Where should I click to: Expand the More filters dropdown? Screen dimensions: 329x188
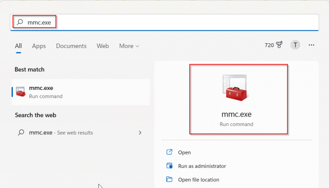[x=129, y=46]
